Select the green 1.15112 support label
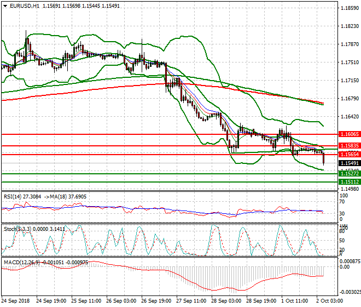 (350, 182)
